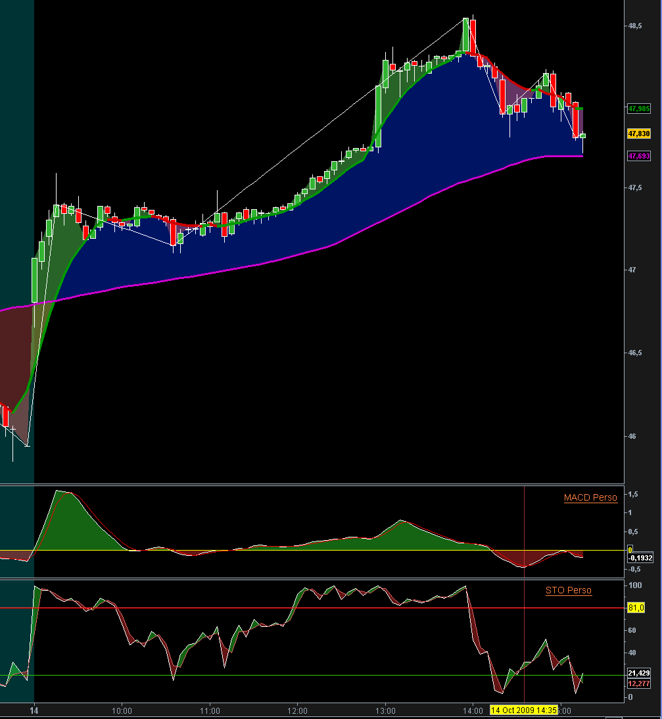Click the 100 stochastic axis label
This screenshot has height=719, width=662.
pyautogui.click(x=635, y=585)
